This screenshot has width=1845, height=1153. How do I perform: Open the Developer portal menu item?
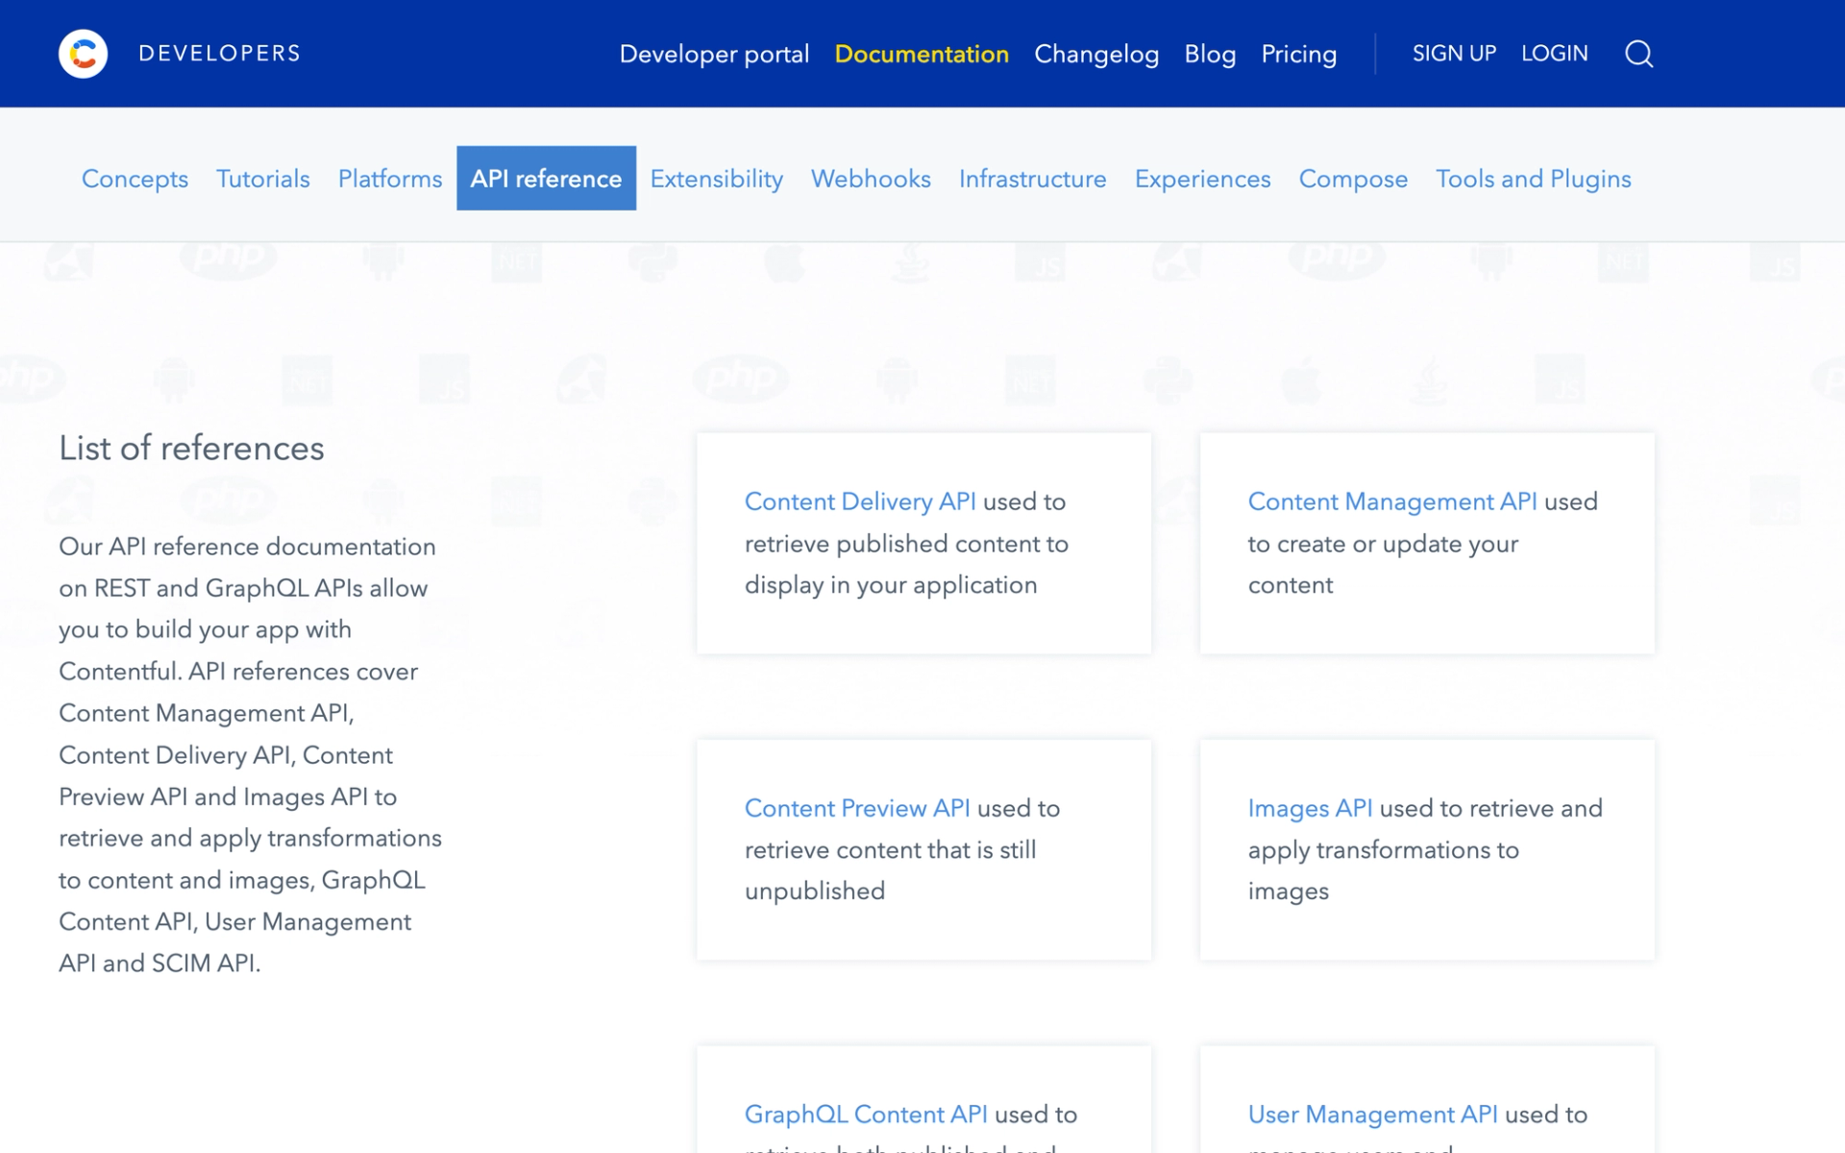pyautogui.click(x=714, y=54)
